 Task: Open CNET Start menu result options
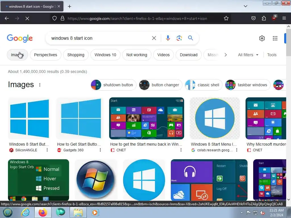tap(181, 150)
